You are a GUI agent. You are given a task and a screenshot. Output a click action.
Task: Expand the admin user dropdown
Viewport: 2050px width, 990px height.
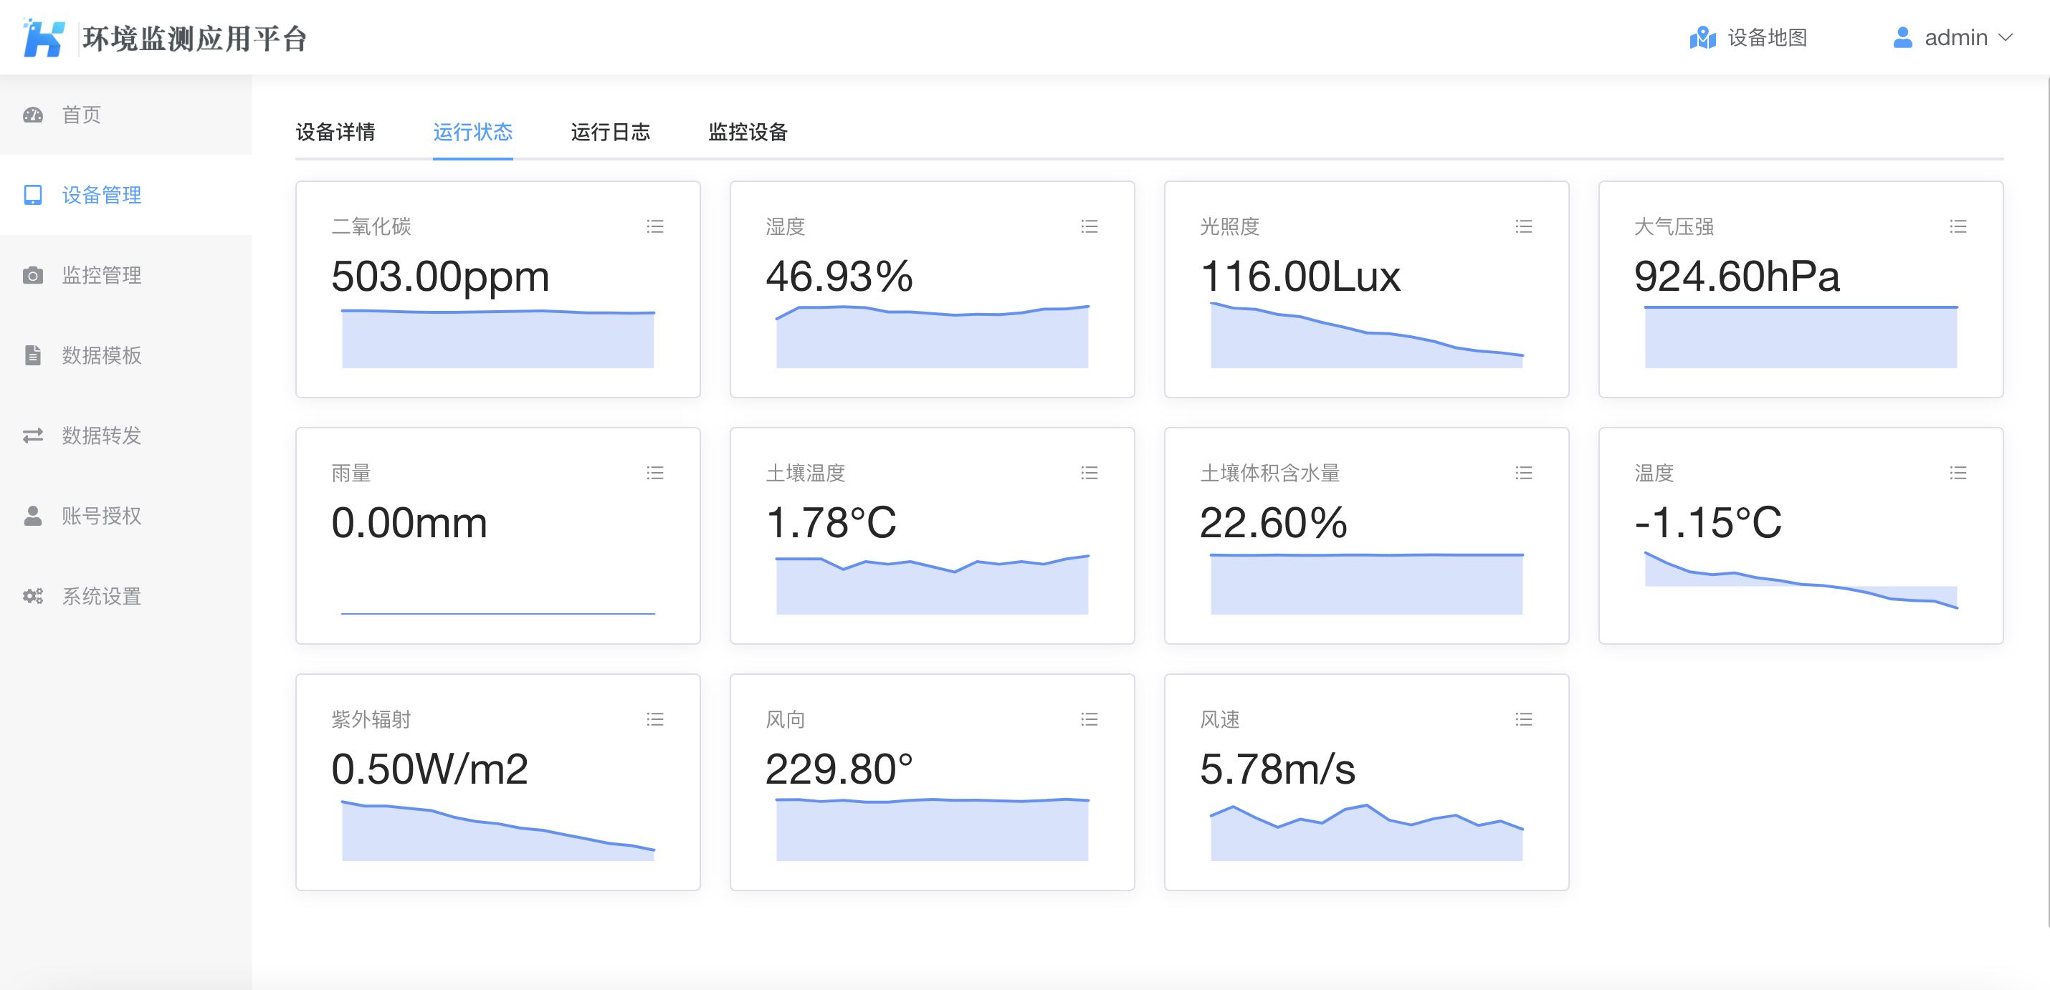(1955, 37)
